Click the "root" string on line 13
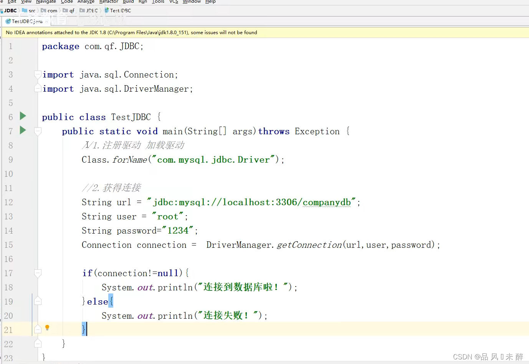The height and width of the screenshot is (364, 529). click(167, 216)
